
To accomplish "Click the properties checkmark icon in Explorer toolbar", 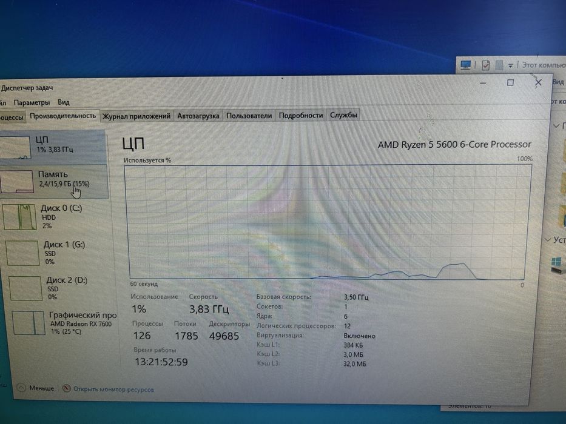I will 485,65.
